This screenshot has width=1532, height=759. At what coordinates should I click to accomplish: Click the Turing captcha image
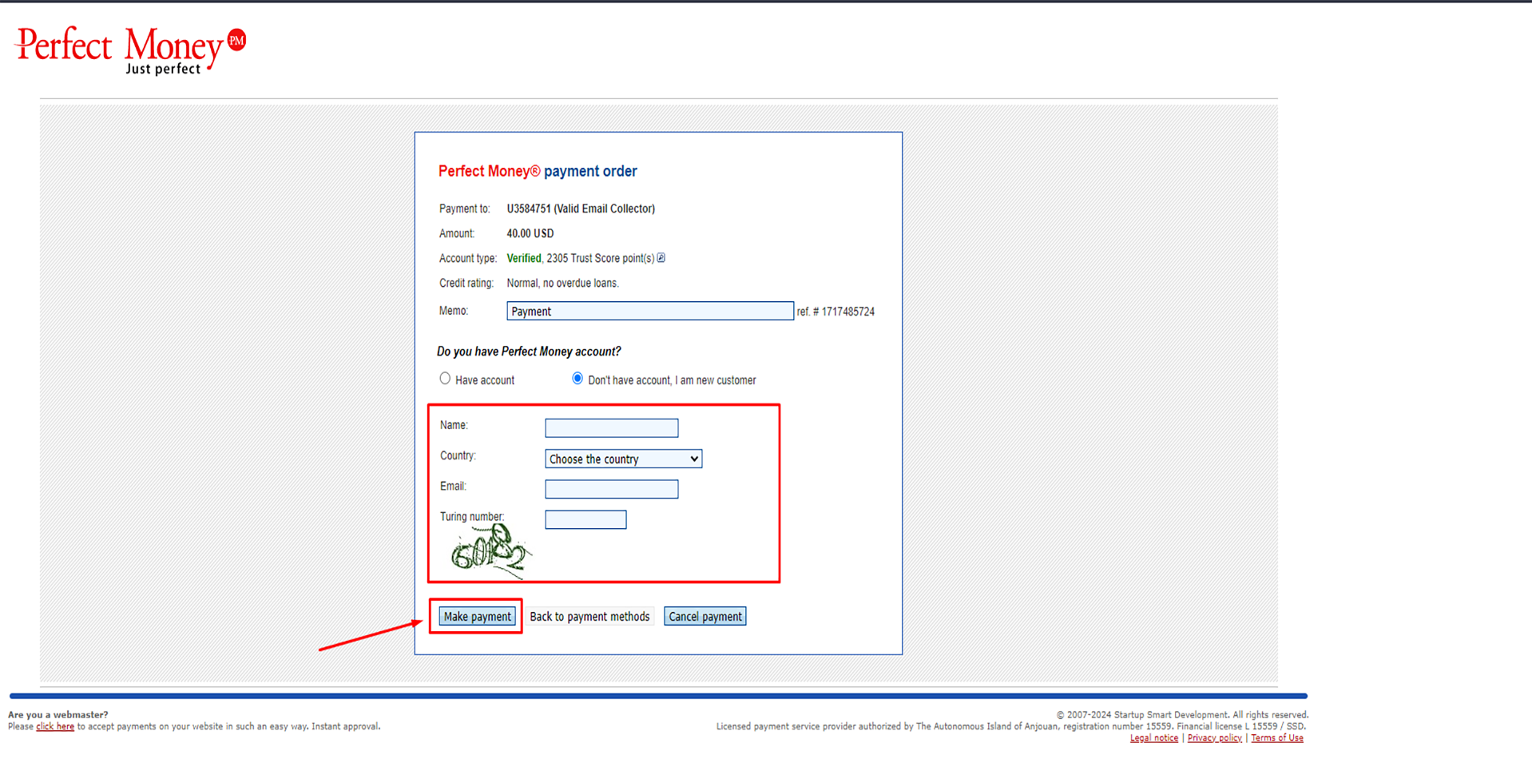coord(490,550)
